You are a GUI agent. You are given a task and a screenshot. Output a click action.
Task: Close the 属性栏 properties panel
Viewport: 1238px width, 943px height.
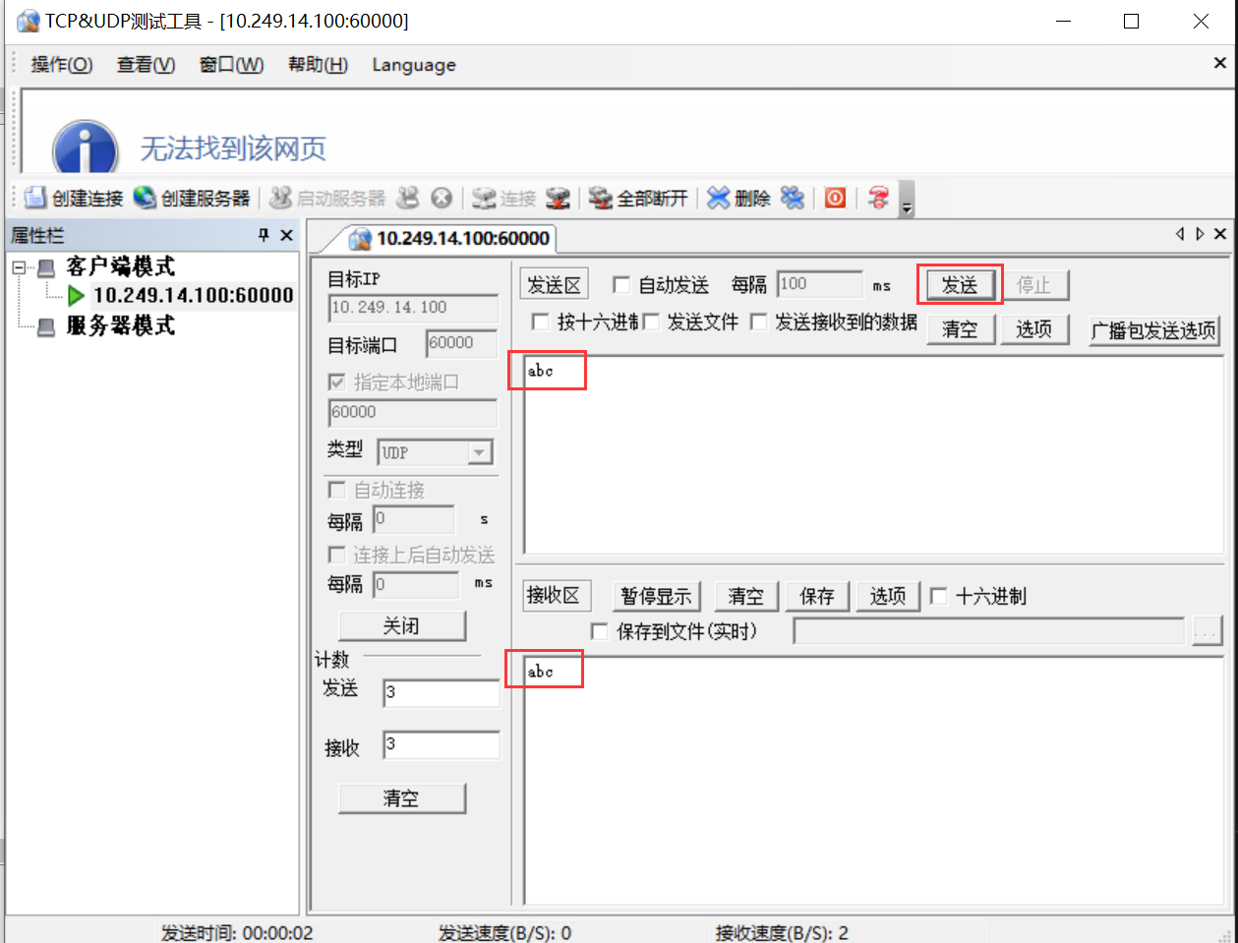pos(286,235)
